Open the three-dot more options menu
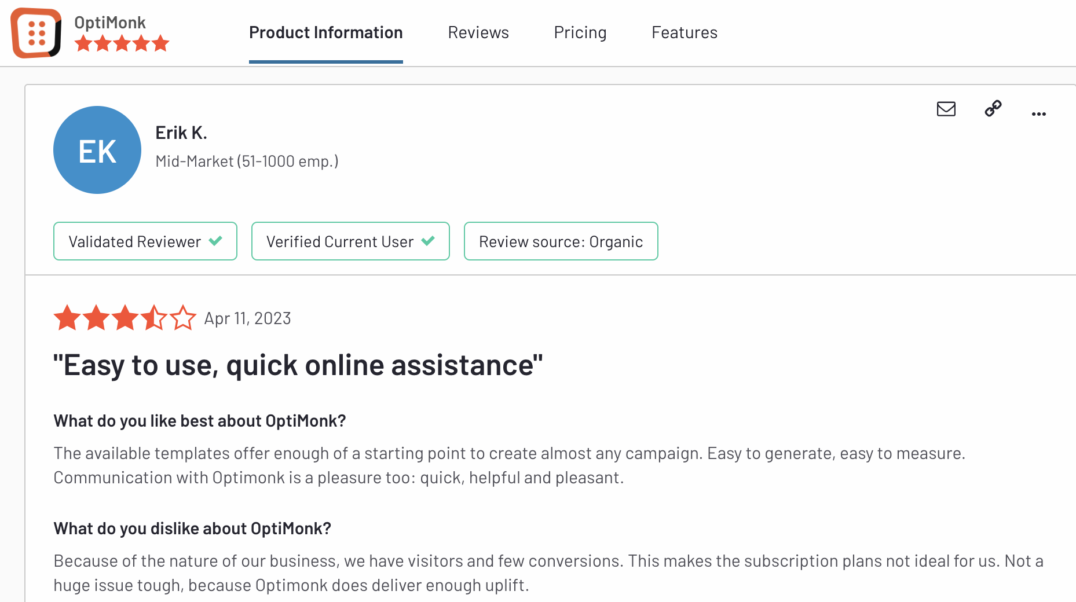The height and width of the screenshot is (602, 1076). (x=1039, y=114)
